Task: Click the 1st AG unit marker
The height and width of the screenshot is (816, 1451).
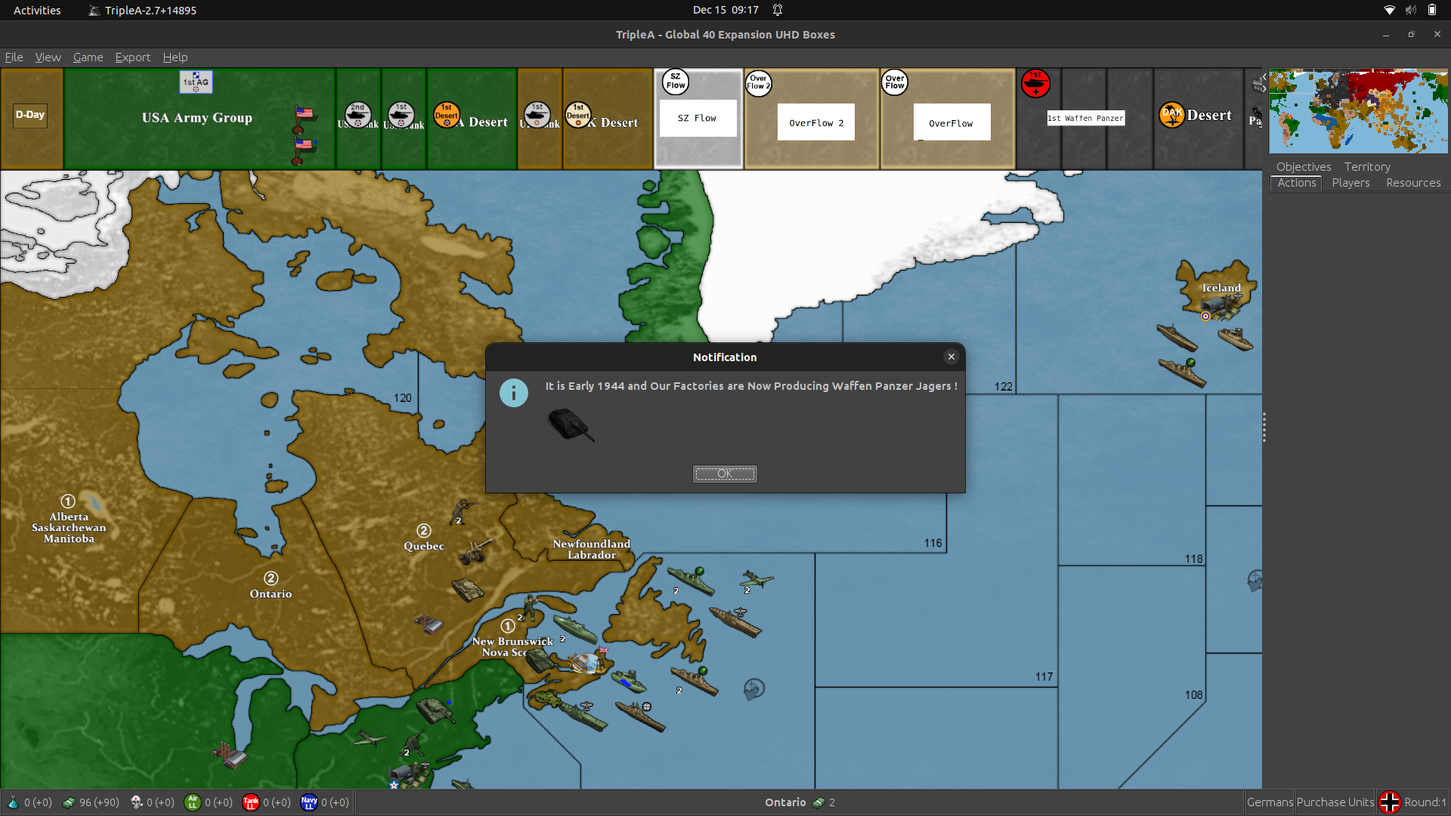Action: (x=196, y=82)
